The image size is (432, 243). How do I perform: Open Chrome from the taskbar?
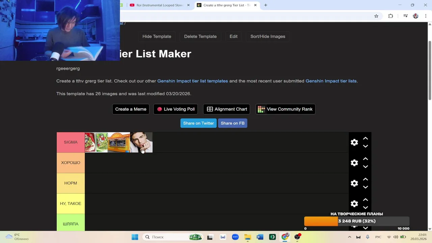285,237
